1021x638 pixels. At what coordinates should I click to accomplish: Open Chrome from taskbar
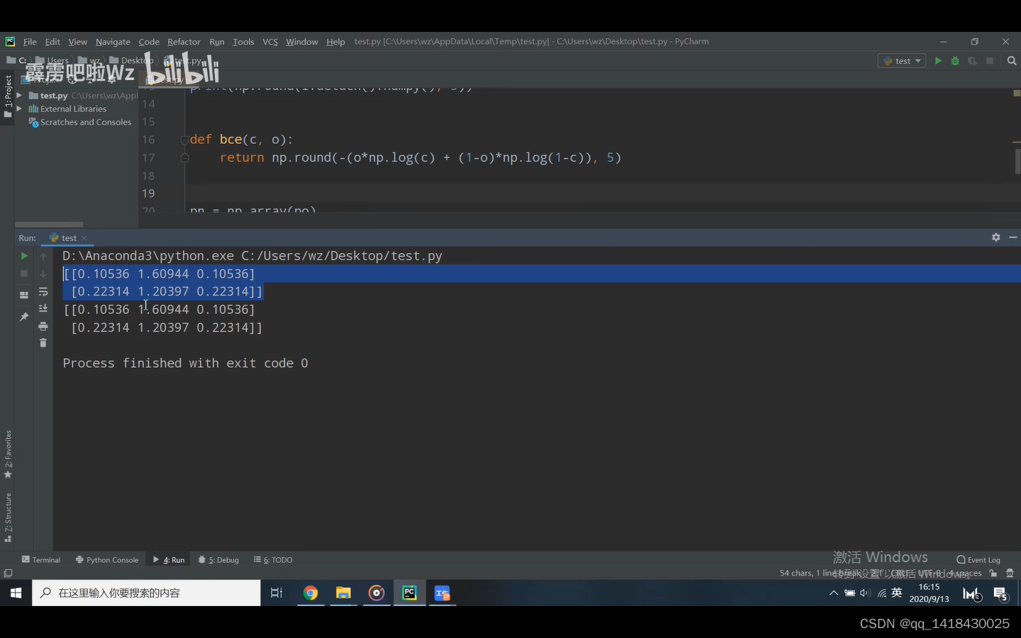[311, 593]
